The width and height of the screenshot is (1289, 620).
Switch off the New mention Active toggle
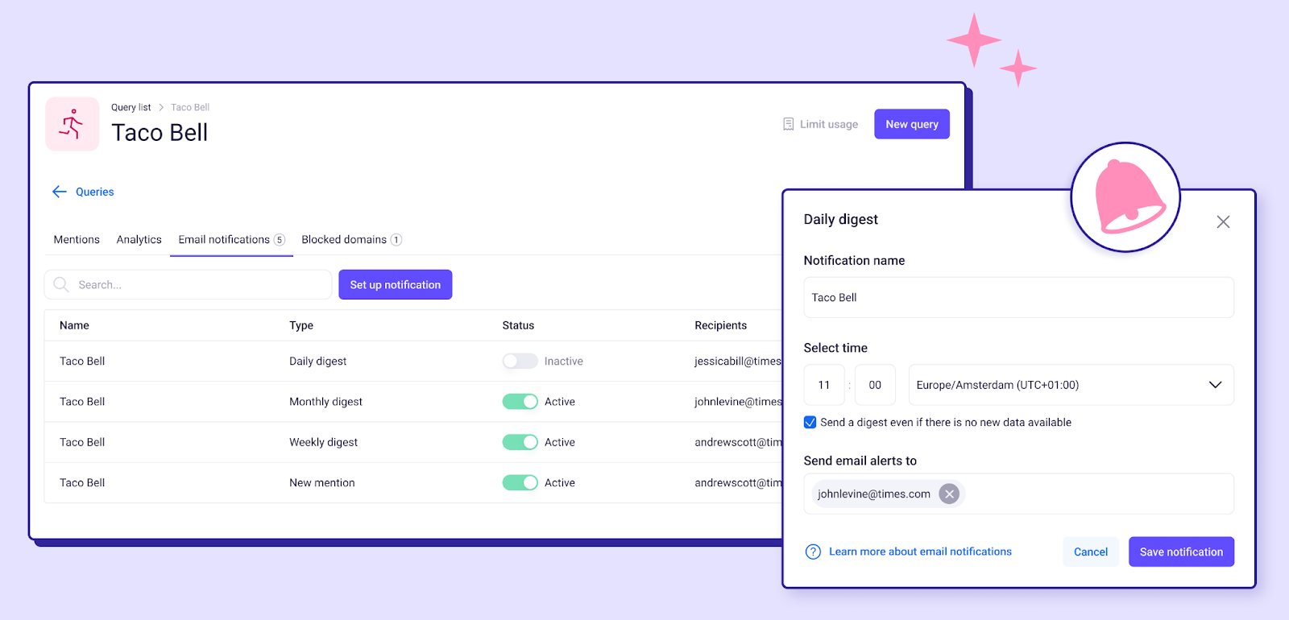[x=520, y=482]
